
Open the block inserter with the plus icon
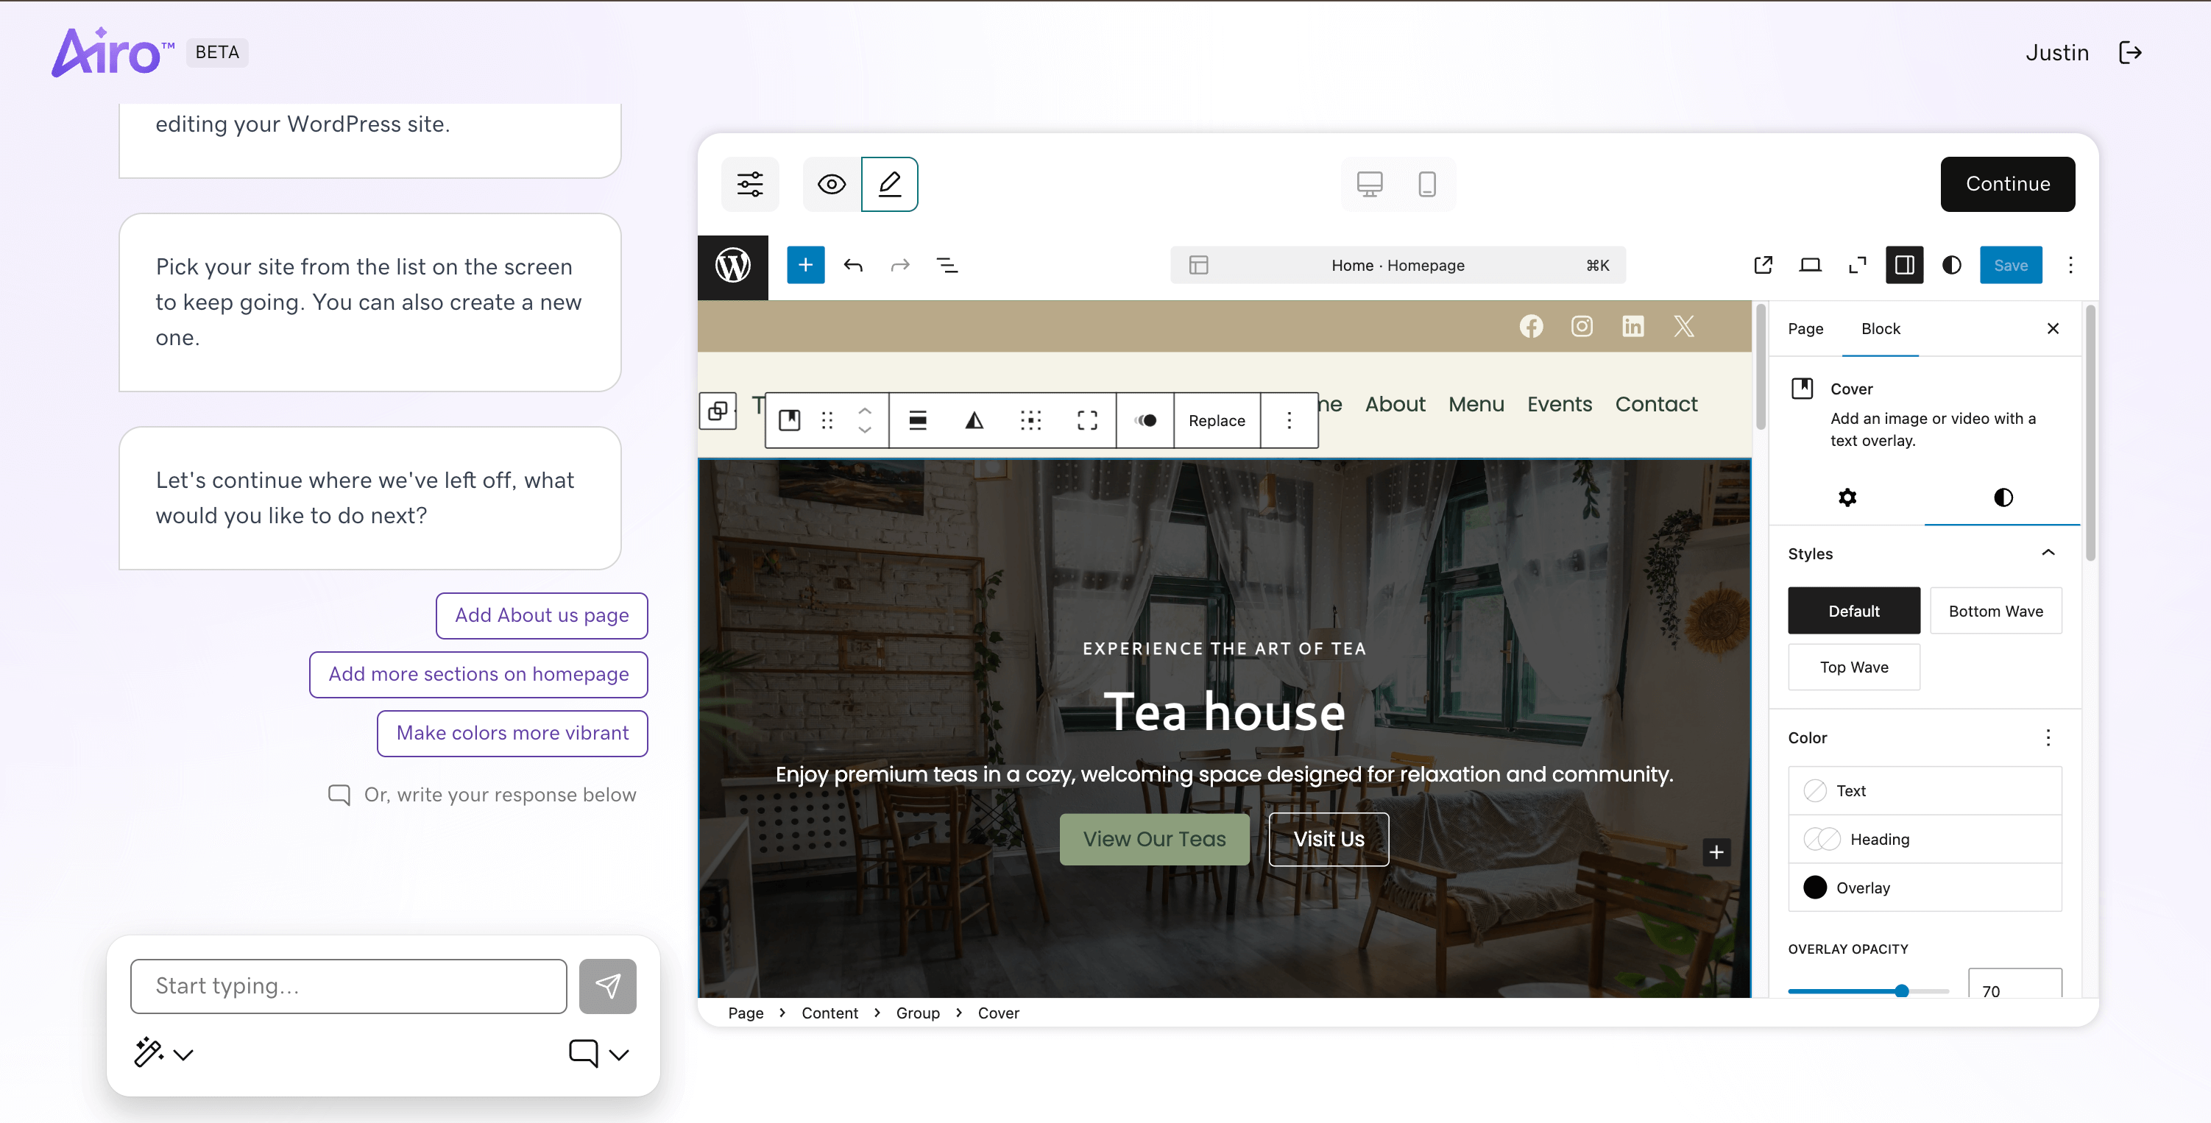click(x=806, y=264)
